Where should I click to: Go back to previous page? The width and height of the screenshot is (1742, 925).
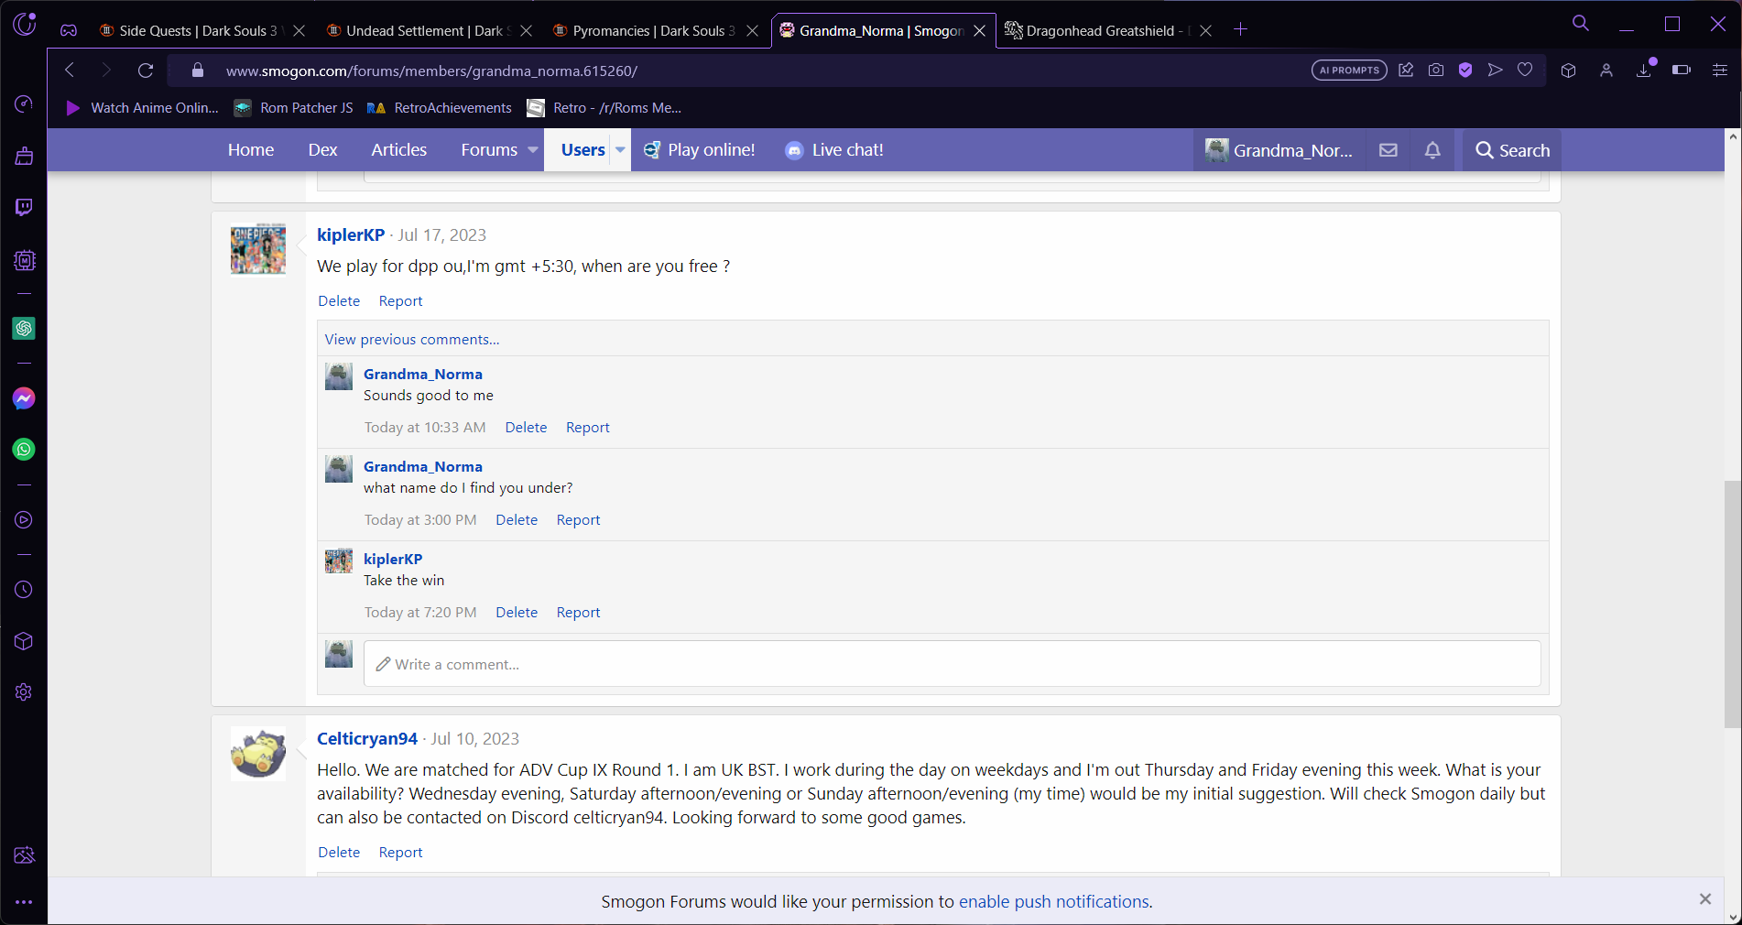(70, 71)
